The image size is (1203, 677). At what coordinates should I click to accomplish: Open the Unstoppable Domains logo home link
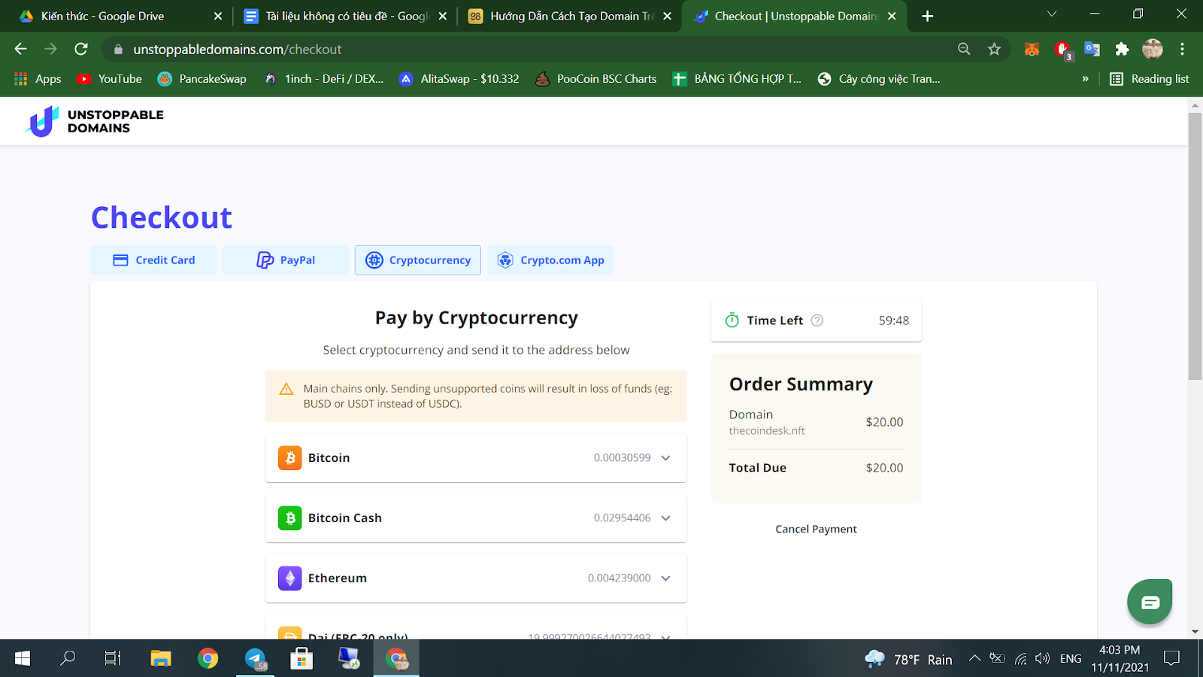[x=94, y=121]
